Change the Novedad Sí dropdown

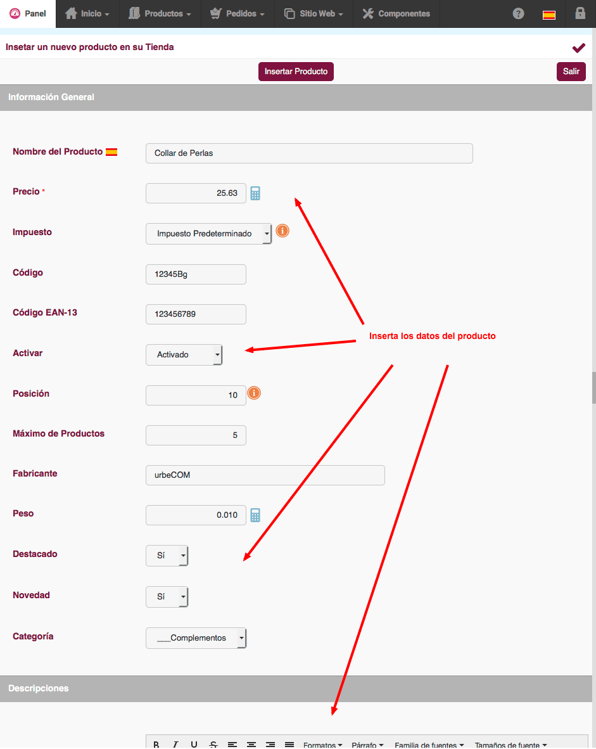(x=167, y=596)
